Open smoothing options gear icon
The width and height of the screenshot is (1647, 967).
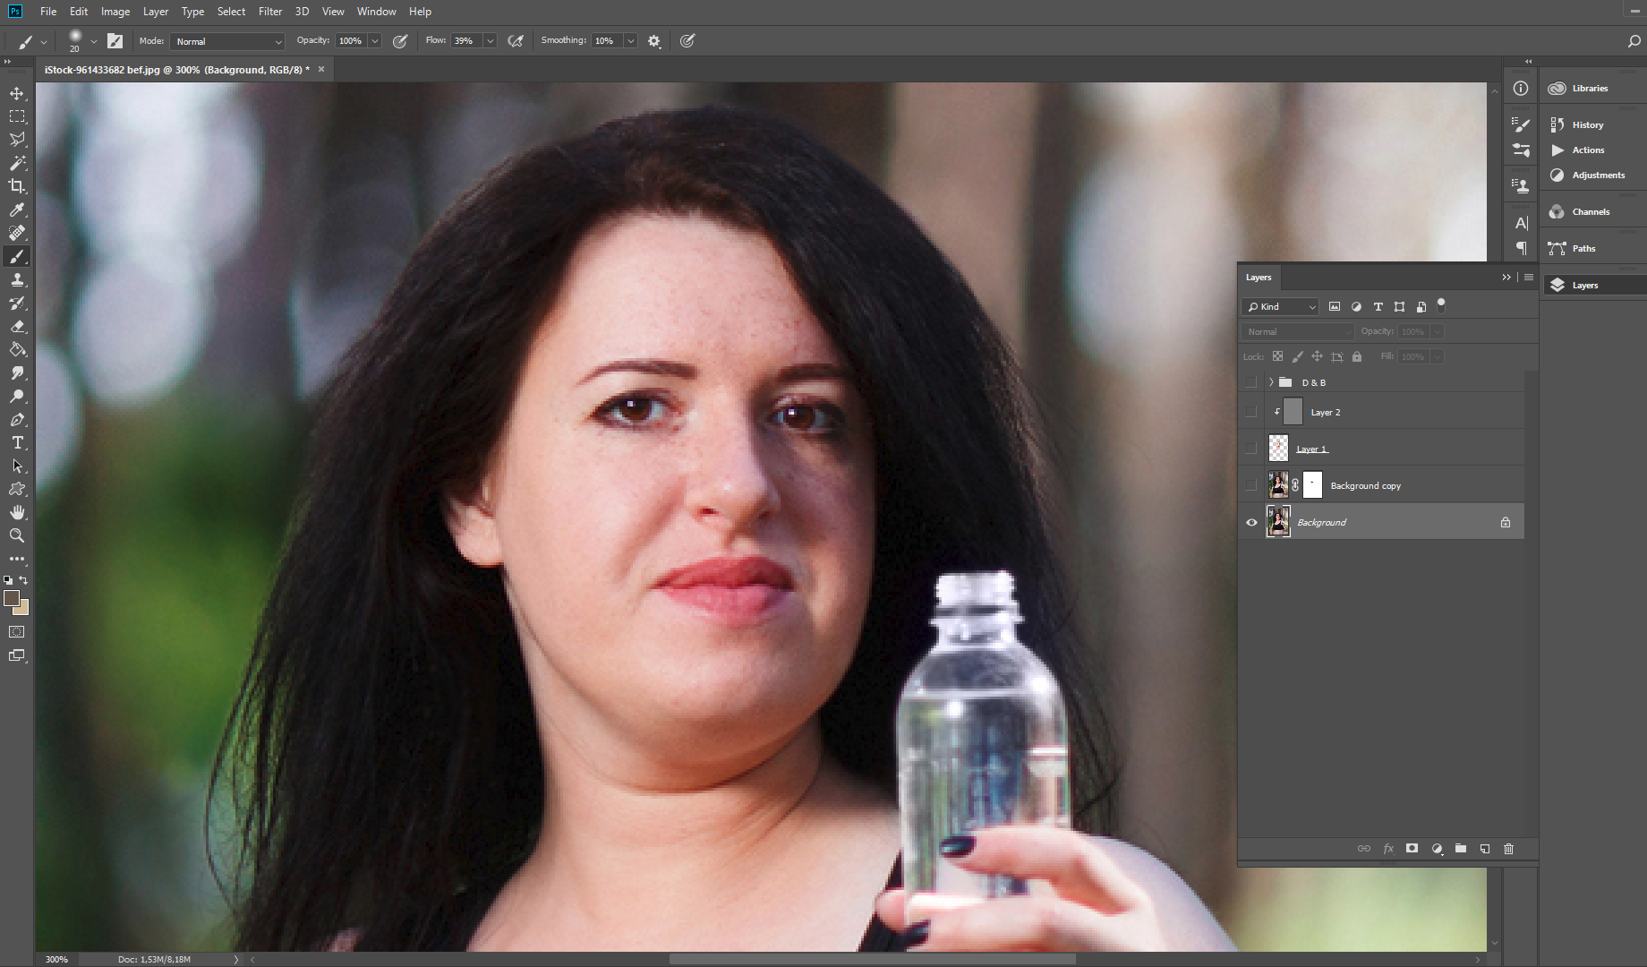tap(654, 41)
